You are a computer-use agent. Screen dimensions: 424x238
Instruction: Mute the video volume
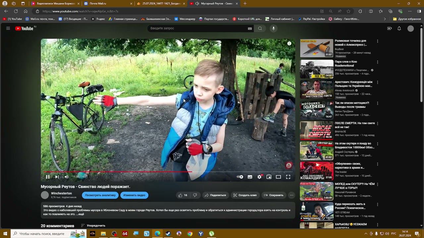[x=66, y=177]
